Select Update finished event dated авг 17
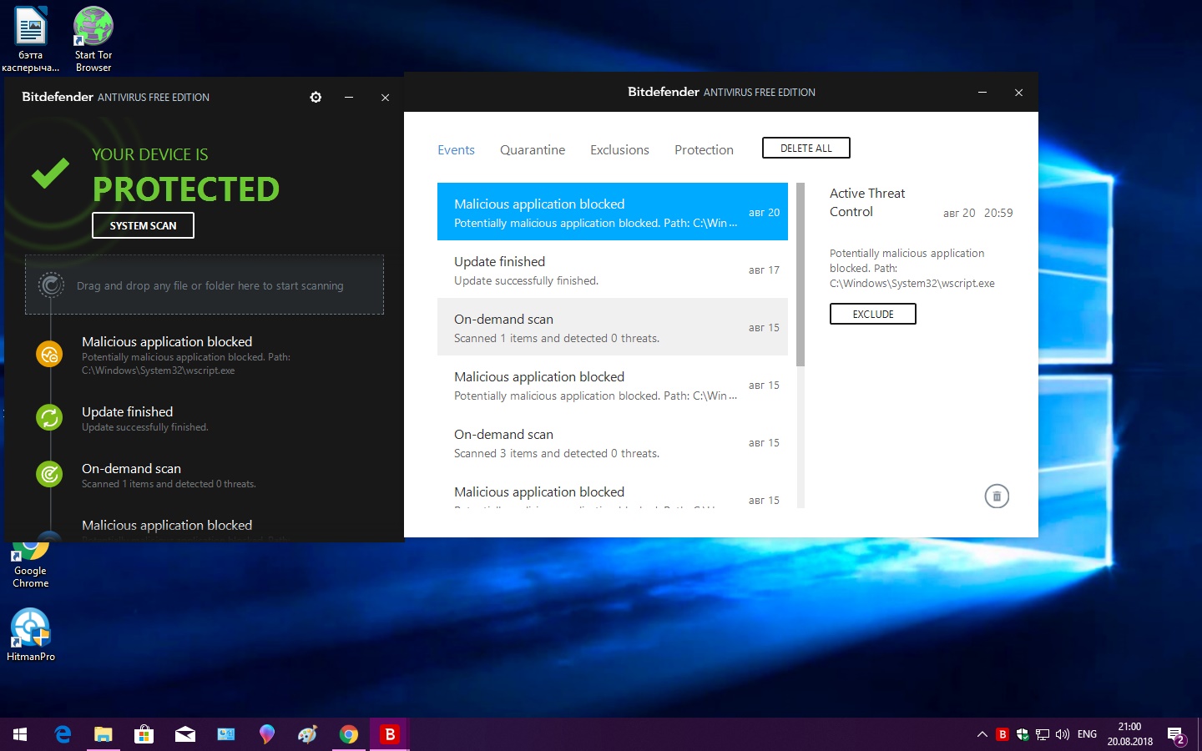The height and width of the screenshot is (751, 1202). point(613,270)
